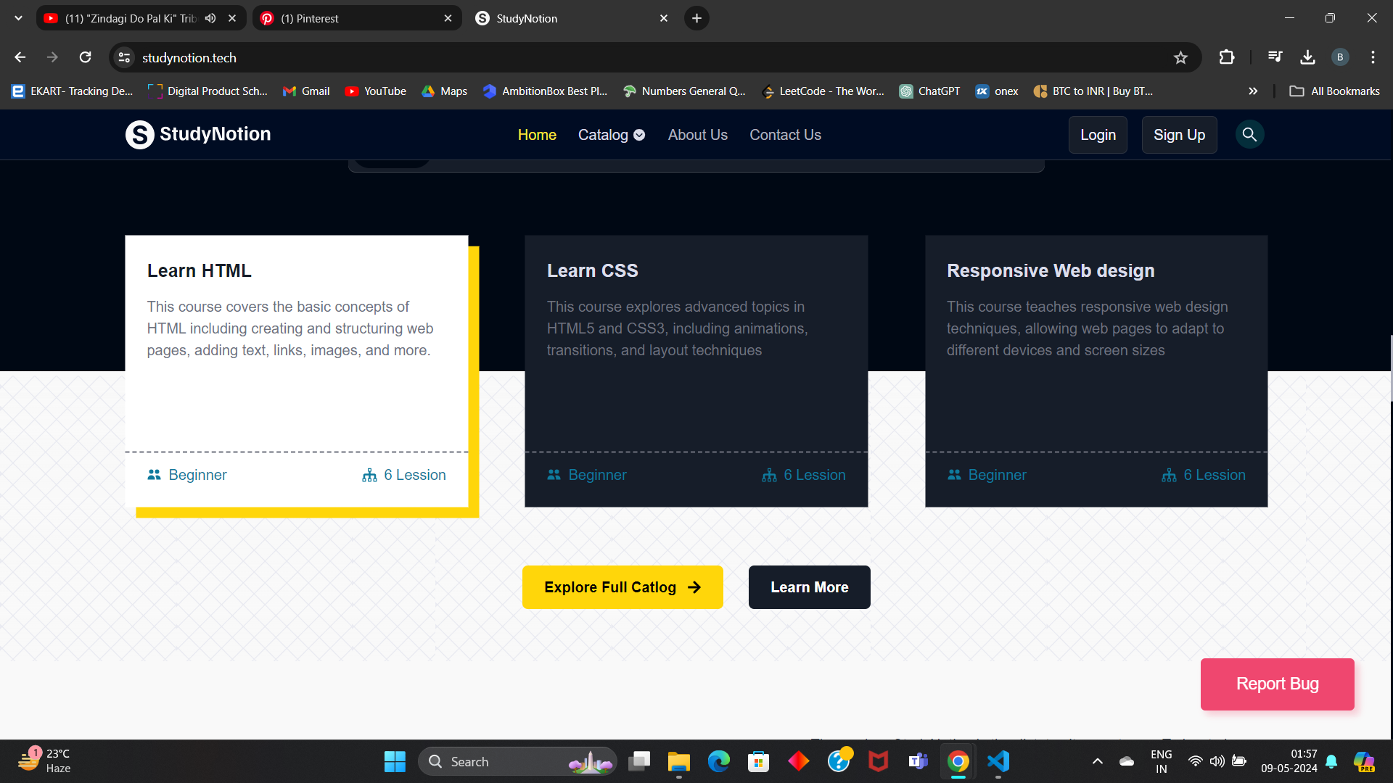Viewport: 1393px width, 783px height.
Task: Open the Chrome extensions puzzle icon
Action: point(1227,57)
